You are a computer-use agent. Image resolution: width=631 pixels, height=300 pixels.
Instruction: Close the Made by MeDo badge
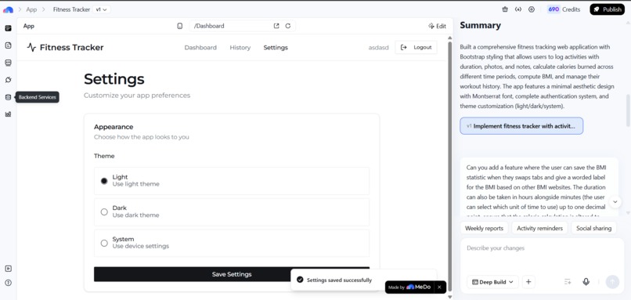(x=439, y=287)
